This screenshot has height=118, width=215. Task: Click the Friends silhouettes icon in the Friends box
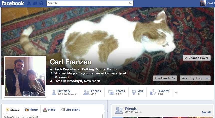pyautogui.click(x=119, y=110)
